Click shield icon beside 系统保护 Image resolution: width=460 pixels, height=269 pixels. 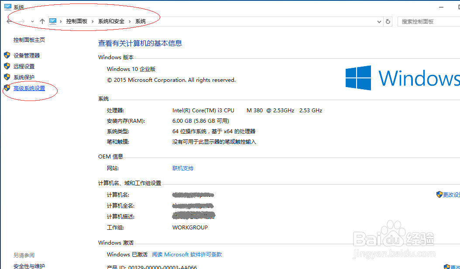pos(7,77)
